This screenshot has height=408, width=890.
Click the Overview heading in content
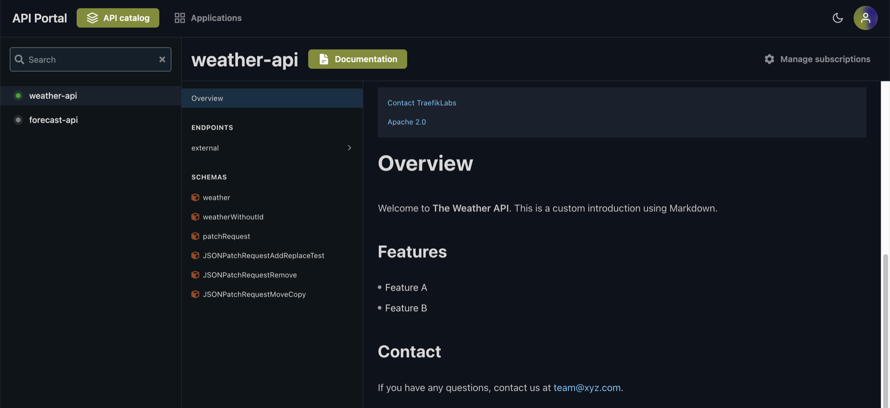tap(426, 163)
